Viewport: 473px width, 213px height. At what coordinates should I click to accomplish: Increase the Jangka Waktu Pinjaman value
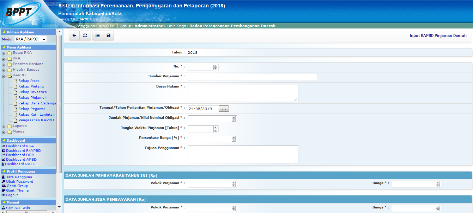point(215,127)
